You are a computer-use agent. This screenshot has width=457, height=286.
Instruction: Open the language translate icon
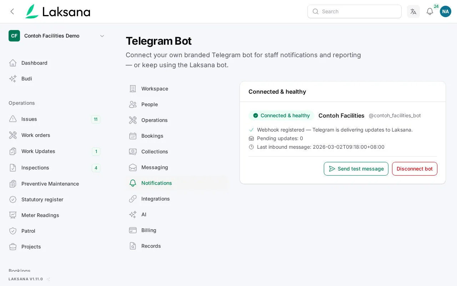point(413,11)
